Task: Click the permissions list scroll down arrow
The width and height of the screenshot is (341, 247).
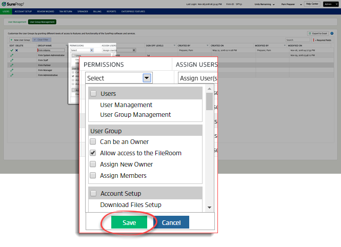Action: [209, 208]
